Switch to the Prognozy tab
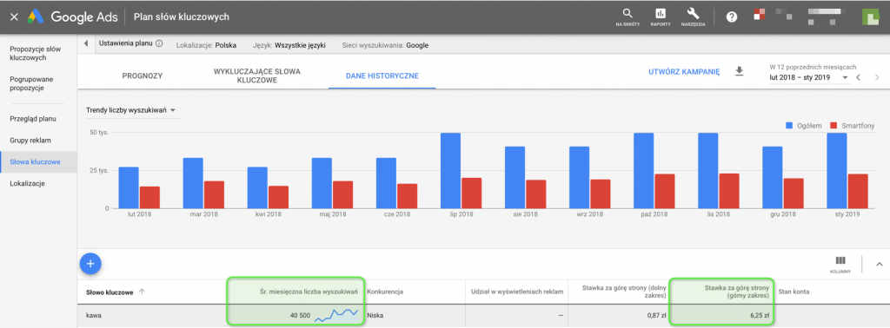Screen dimensions: 890x328 click(143, 75)
